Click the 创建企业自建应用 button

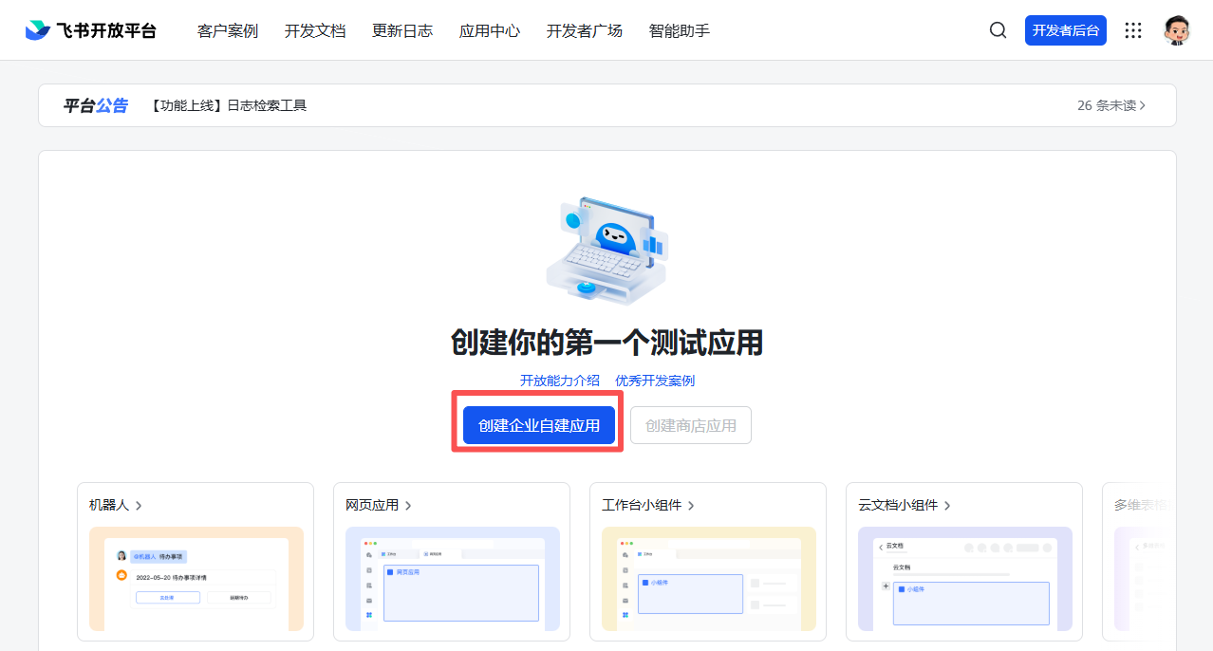(x=537, y=424)
